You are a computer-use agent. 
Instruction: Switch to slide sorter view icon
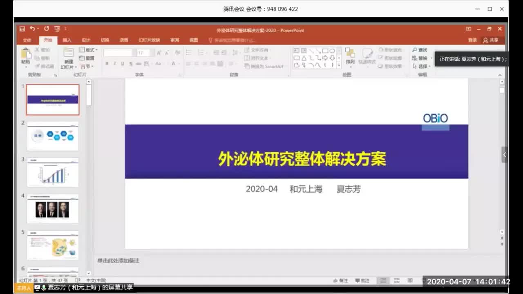(x=396, y=281)
